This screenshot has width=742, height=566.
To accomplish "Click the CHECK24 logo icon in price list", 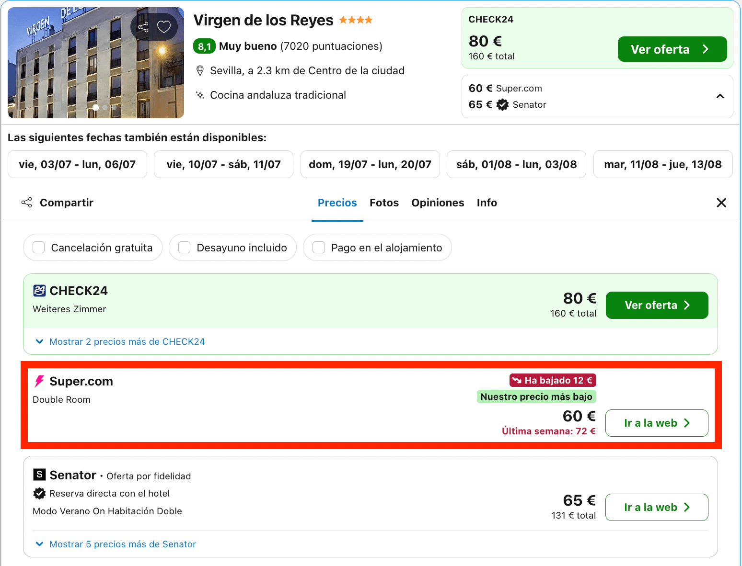I will click(39, 291).
